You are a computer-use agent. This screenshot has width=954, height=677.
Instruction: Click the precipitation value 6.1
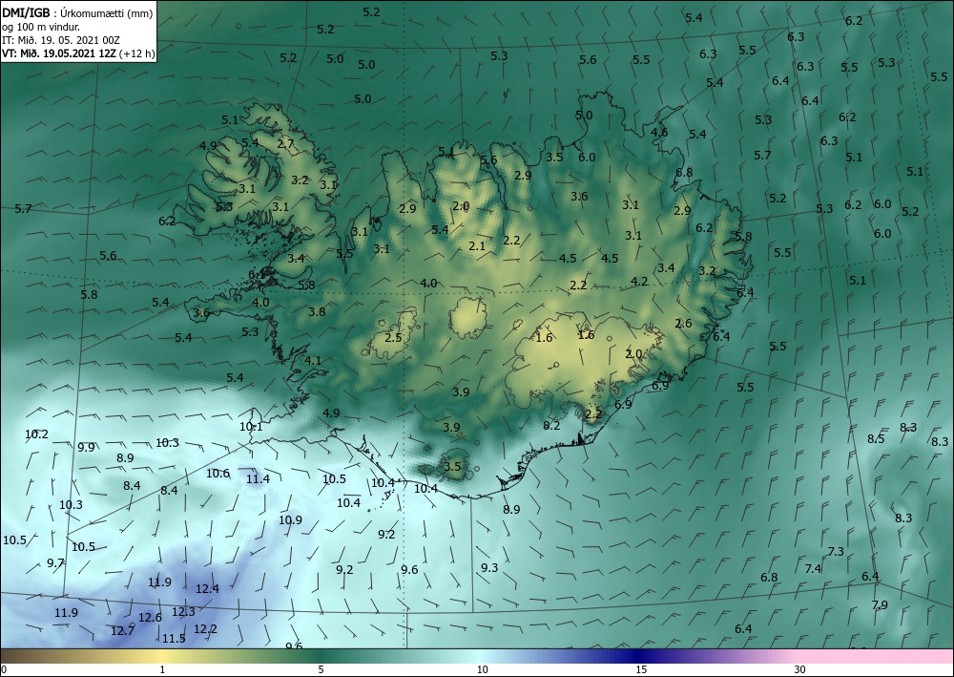(x=257, y=275)
